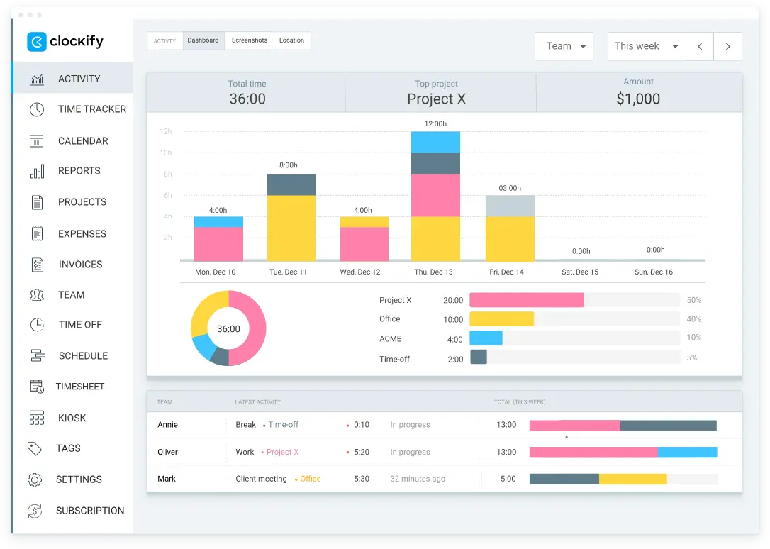The width and height of the screenshot is (770, 549).
Task: Click the Subscription icon in sidebar
Action: coord(35,511)
